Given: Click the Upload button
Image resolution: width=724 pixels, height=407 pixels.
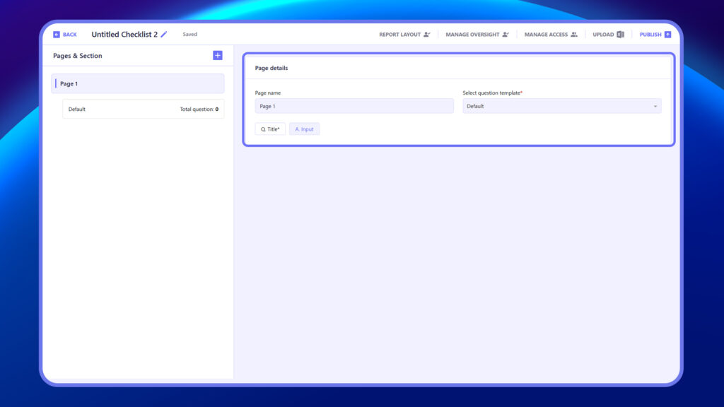Looking at the screenshot, I should point(608,35).
